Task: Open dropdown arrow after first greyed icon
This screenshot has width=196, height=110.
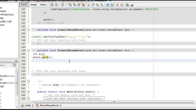Action: (x=59, y=5)
